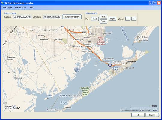Screen dimensions: 162x120
Task: Click the Hillcrest label
Action: (20, 33)
